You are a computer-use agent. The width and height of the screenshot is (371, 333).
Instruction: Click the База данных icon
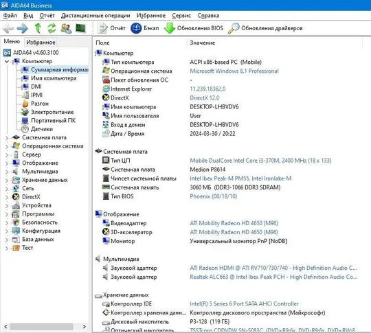pos(16,240)
